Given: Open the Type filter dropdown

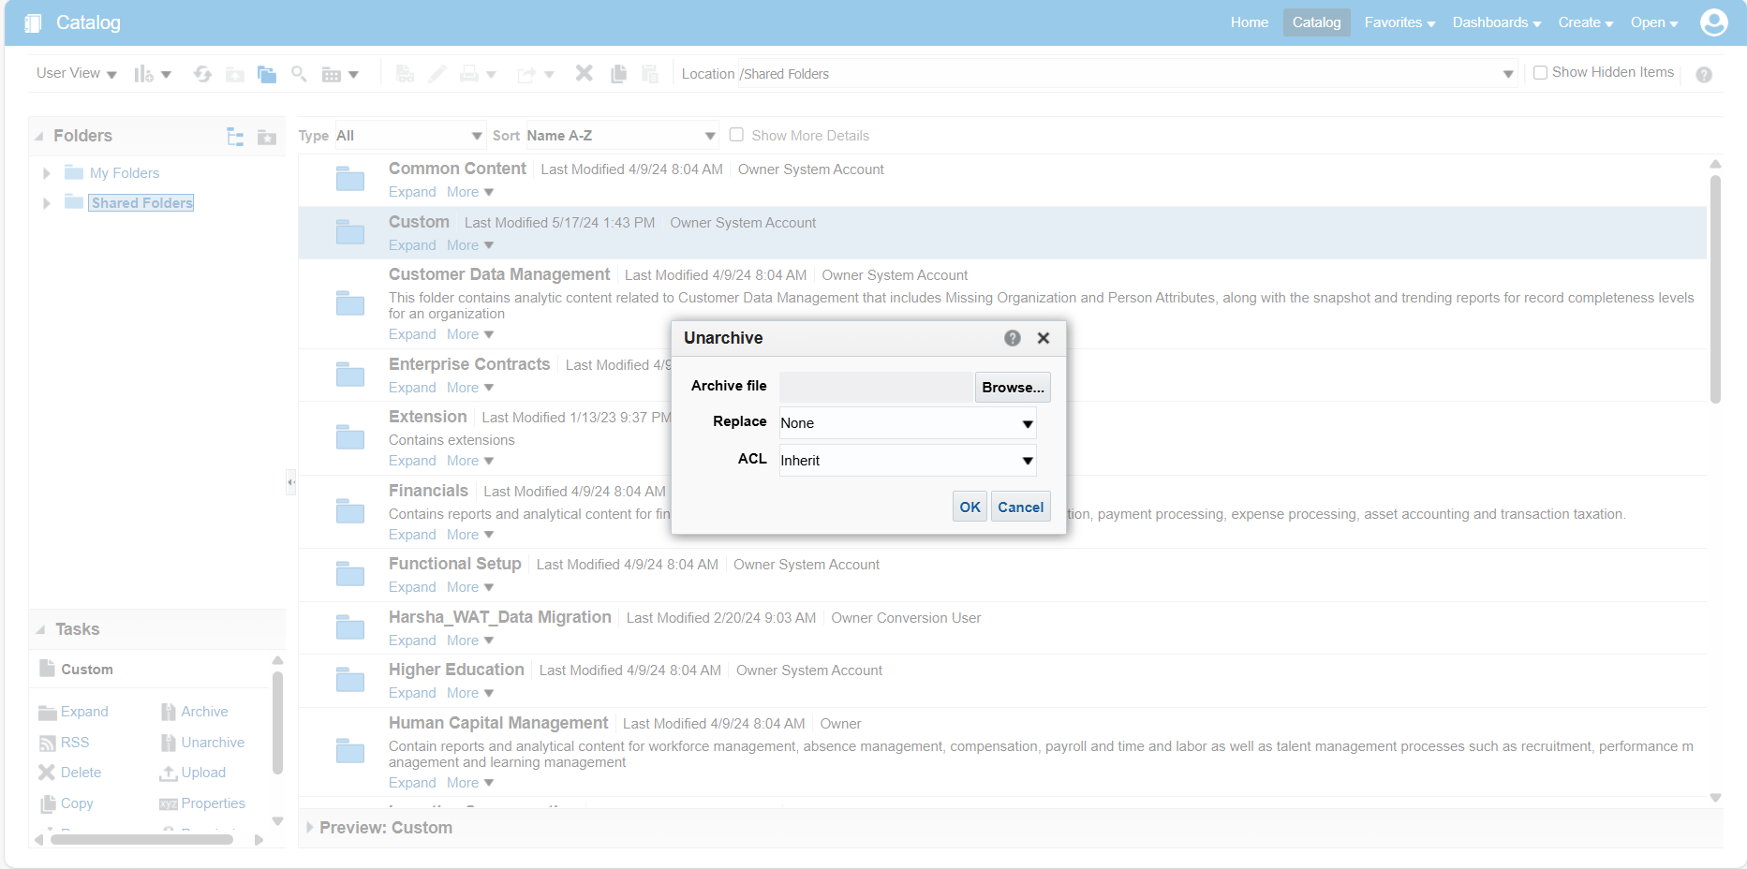Looking at the screenshot, I should coord(409,136).
